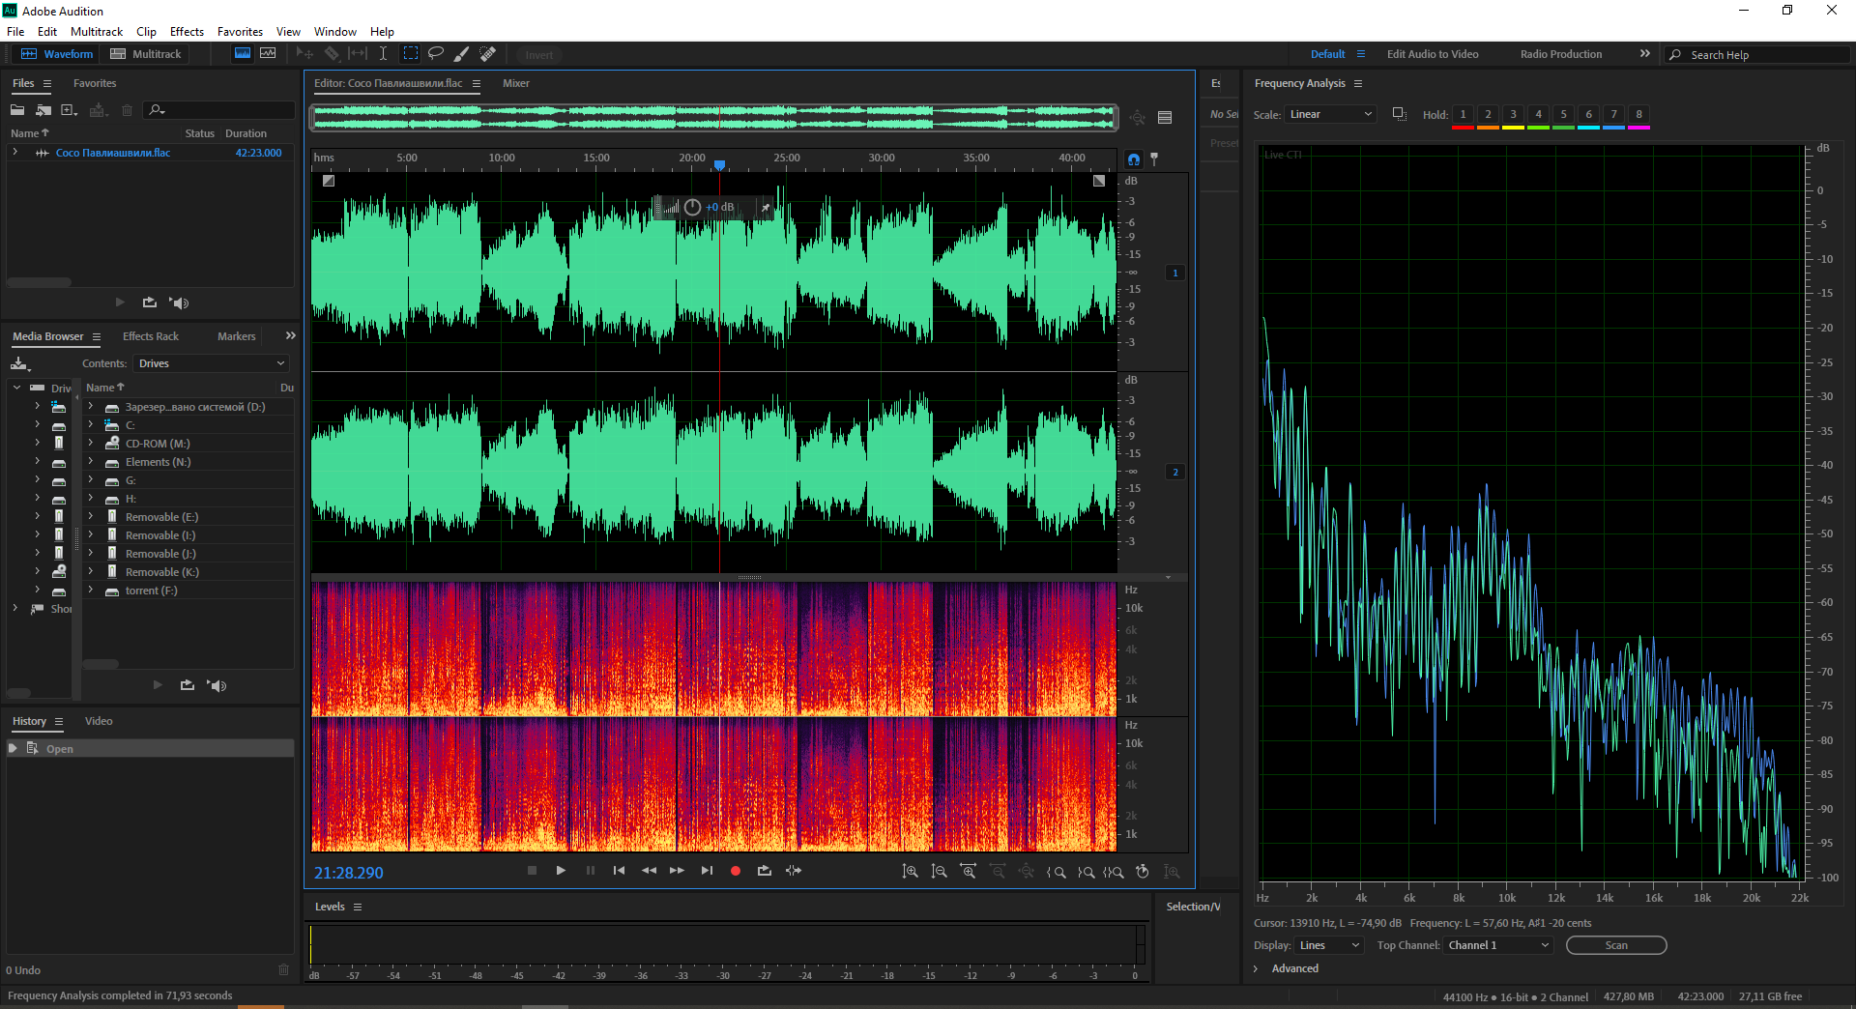This screenshot has width=1856, height=1009.
Task: Select the Lasso Selection tool
Action: (x=436, y=54)
